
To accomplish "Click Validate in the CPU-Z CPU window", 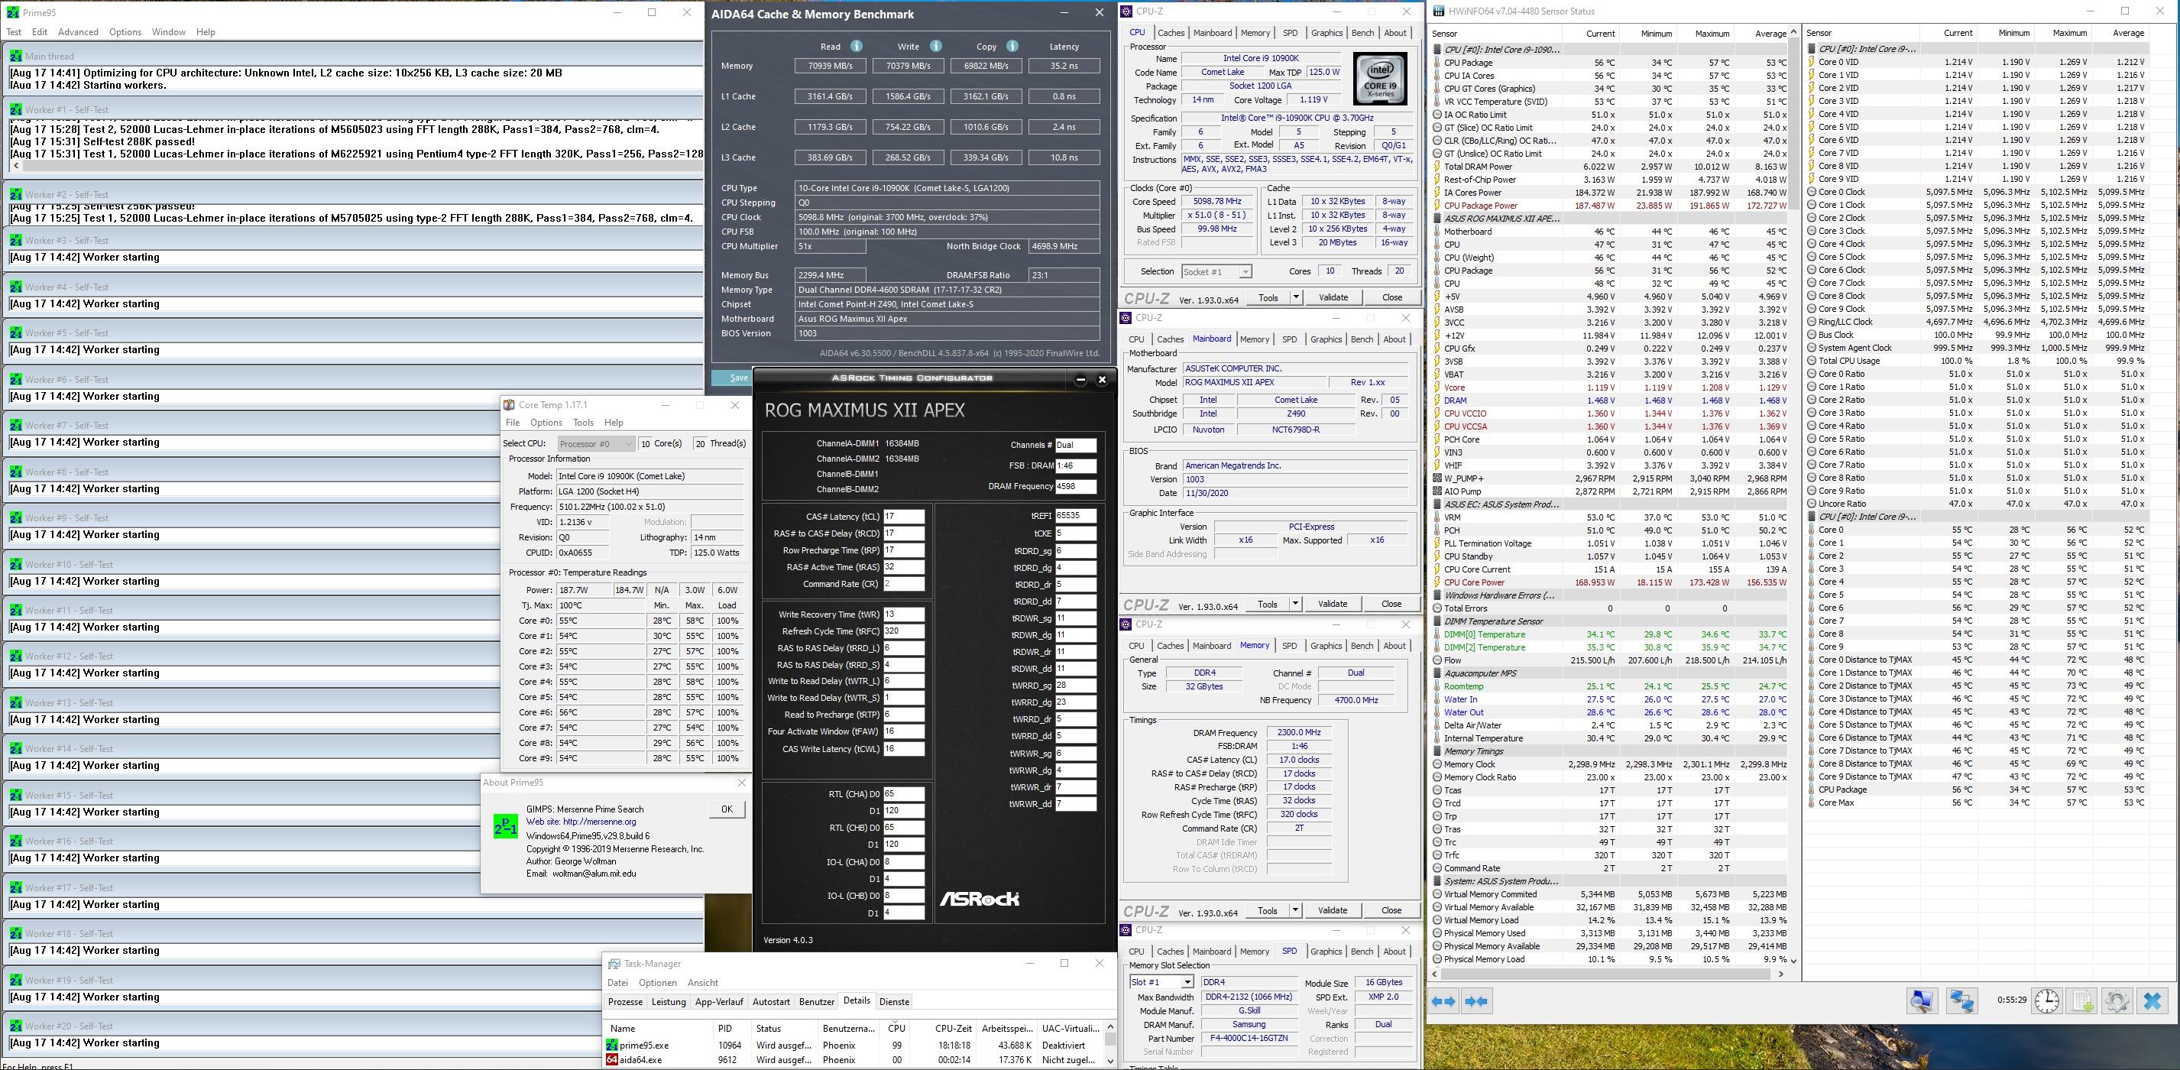I will (x=1333, y=297).
